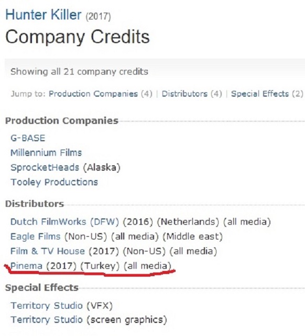Open Pinema distributor link
The image size is (305, 336).
tap(27, 266)
